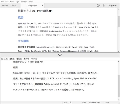Open the 編集(E) menu in text editor
Image resolution: width=120 pixels, height=104 pixels.
pos(12,59)
